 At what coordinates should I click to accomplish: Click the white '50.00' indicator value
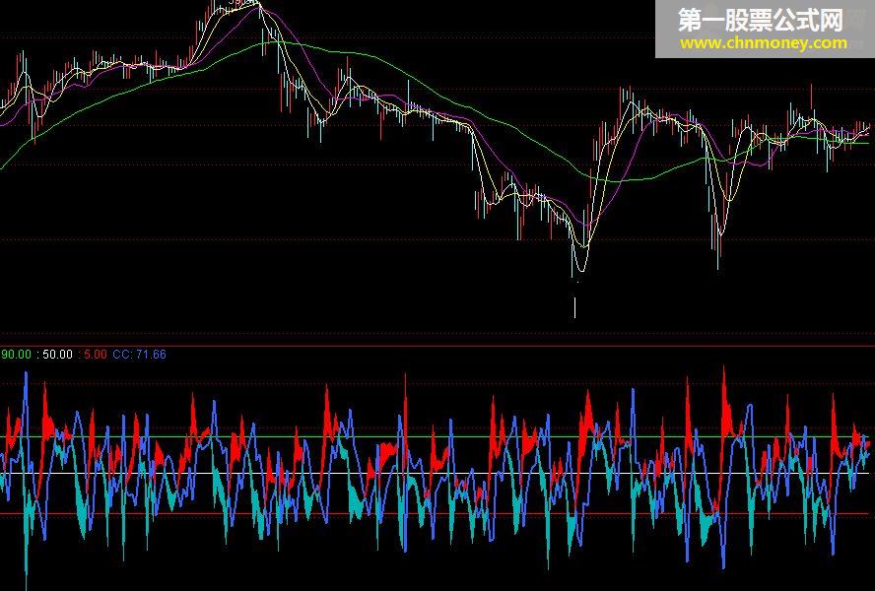pyautogui.click(x=57, y=355)
